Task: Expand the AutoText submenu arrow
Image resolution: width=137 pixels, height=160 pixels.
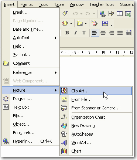Action: point(56,38)
